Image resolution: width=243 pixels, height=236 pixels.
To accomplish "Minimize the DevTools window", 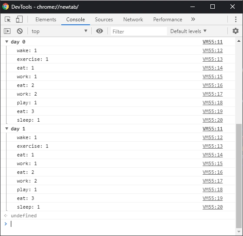I will [193, 7].
